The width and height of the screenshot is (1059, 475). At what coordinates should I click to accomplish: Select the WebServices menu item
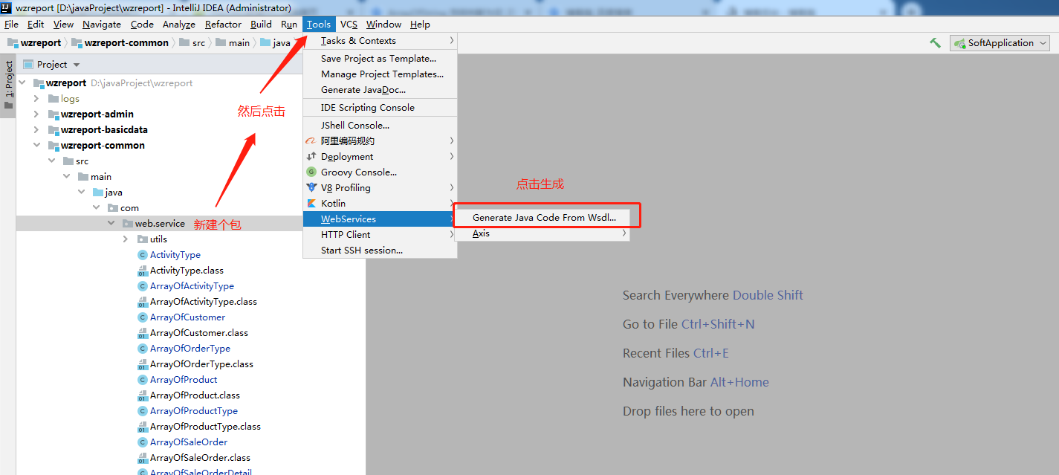click(380, 219)
